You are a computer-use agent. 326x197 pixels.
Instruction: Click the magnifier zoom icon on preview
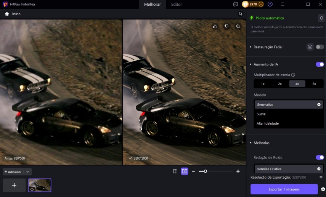click(x=238, y=26)
